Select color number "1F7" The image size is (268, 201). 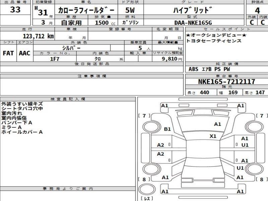55,59
